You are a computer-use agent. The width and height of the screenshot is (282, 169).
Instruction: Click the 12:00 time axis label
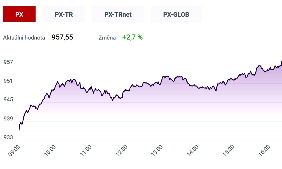coord(121,150)
